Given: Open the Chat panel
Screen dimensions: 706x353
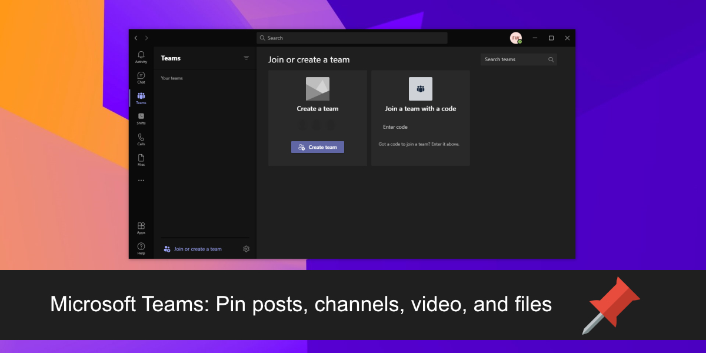Looking at the screenshot, I should coord(141,77).
